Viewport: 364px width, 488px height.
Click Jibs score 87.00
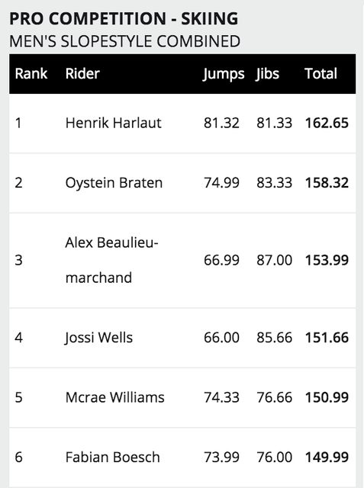274,260
